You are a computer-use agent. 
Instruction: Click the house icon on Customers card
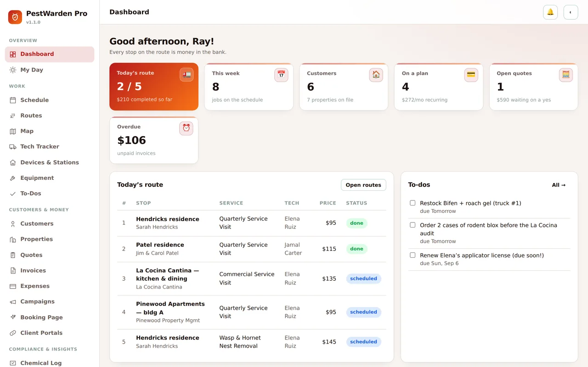point(376,75)
